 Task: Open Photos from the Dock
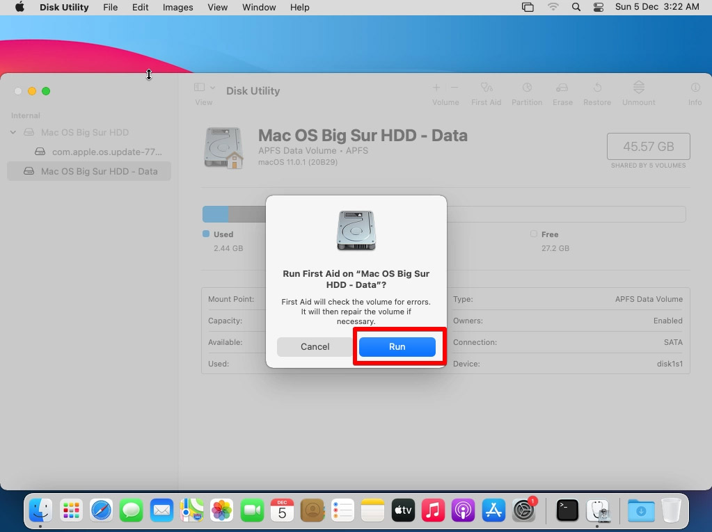(x=221, y=510)
